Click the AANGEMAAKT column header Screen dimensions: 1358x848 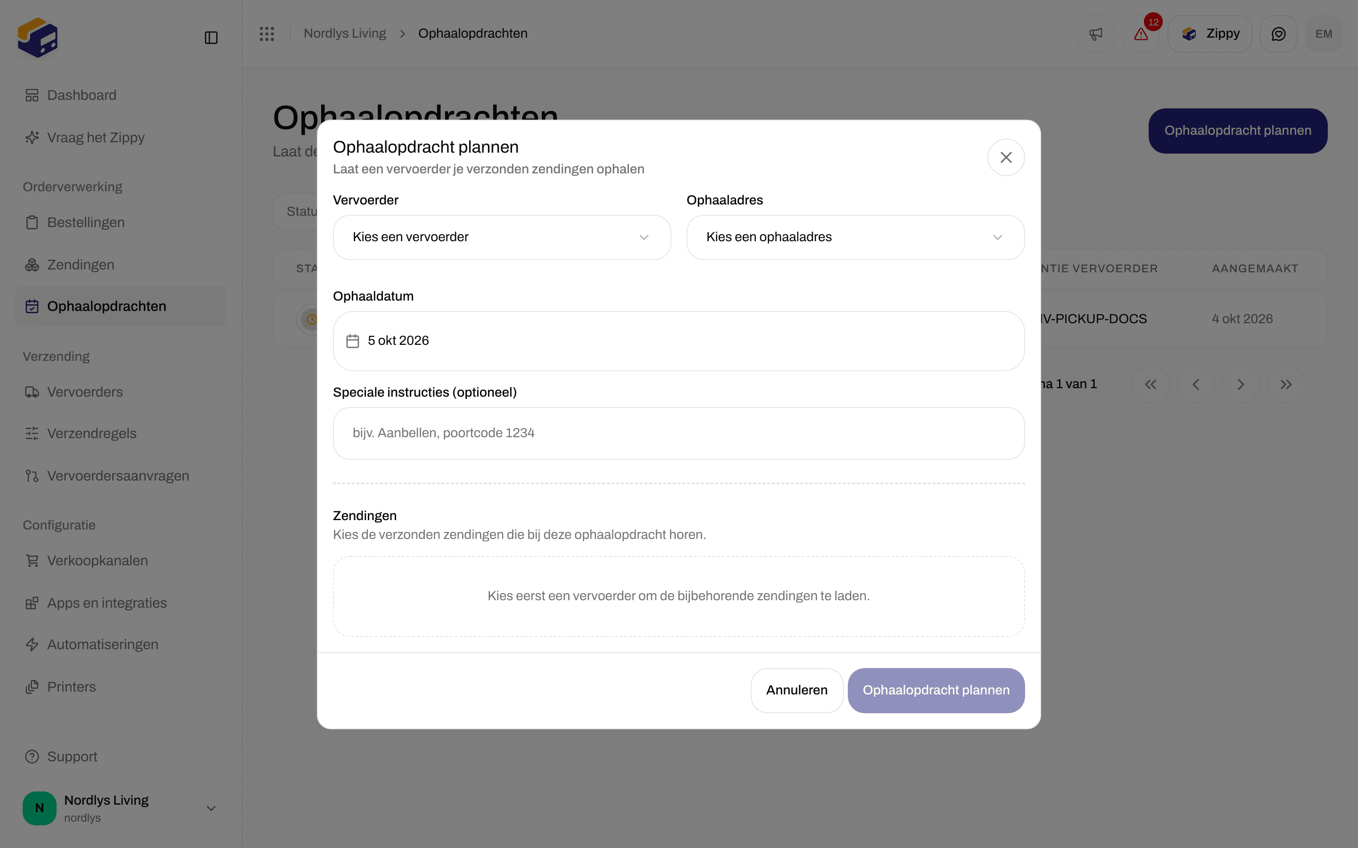pos(1255,269)
